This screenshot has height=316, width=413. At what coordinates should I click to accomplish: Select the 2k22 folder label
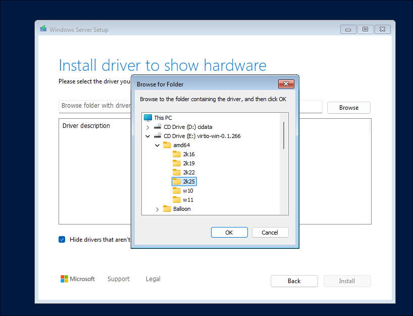coord(189,172)
